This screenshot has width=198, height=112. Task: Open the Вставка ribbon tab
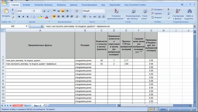(27, 5)
